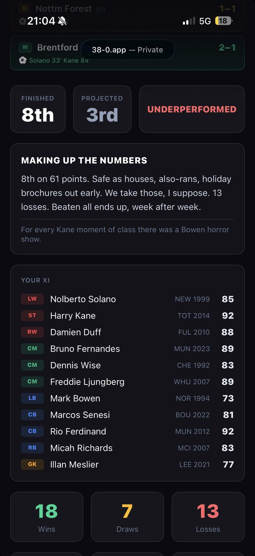Open the 38-0.app Private address pill
The height and width of the screenshot is (556, 255).
pyautogui.click(x=127, y=50)
